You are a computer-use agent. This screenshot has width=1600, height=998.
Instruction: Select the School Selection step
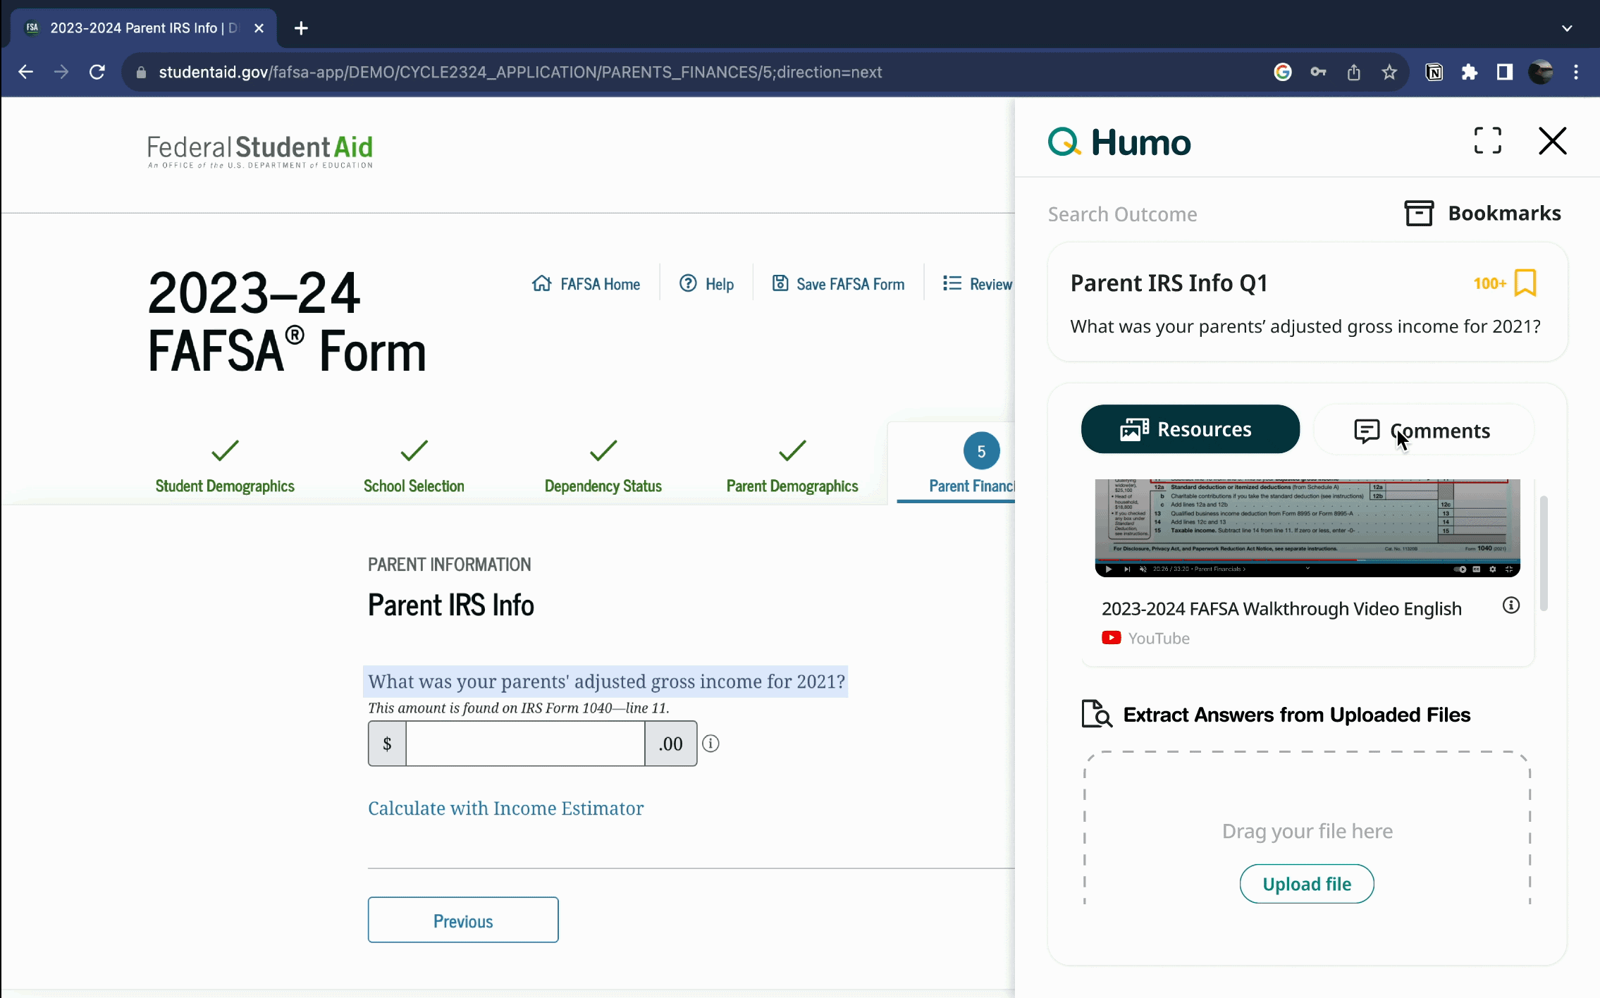pos(414,467)
